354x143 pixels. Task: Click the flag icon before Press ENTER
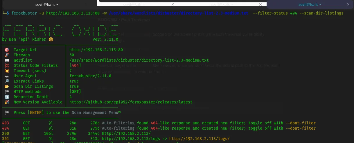(7, 112)
